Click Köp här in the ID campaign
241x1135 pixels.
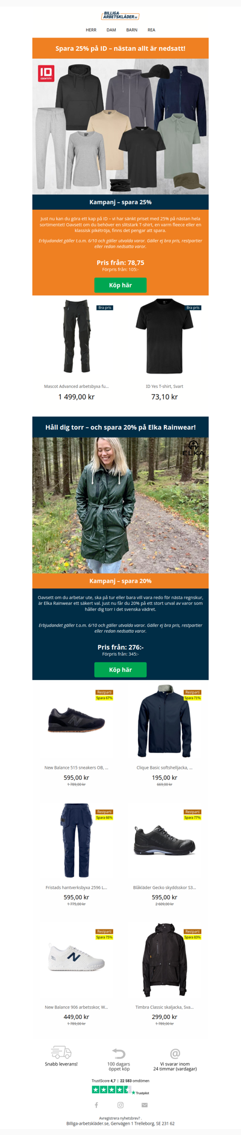pyautogui.click(x=120, y=285)
